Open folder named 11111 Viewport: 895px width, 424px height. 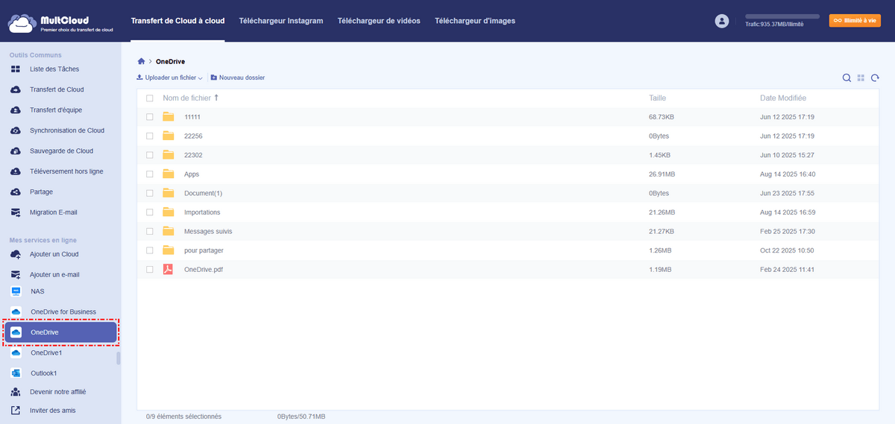point(192,117)
